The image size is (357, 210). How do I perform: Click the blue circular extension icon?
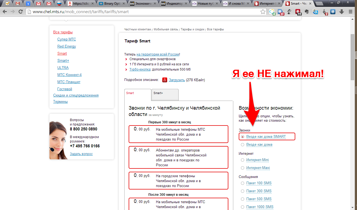(x=333, y=12)
